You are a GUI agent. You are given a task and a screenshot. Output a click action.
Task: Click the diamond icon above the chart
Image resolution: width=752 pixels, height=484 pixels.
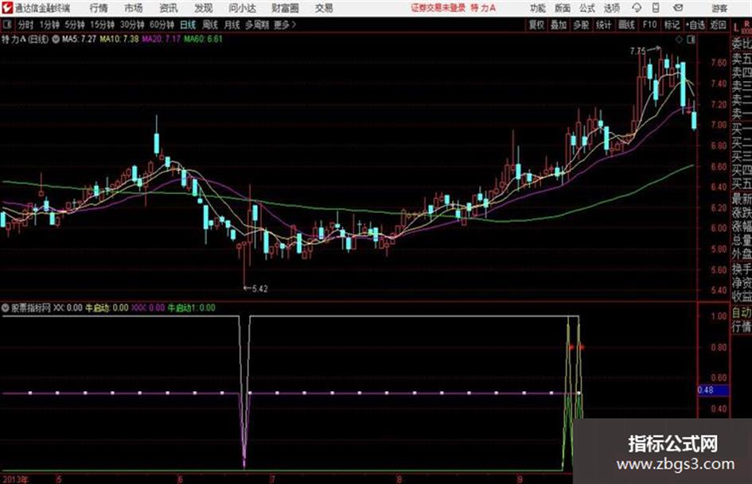pos(679,40)
